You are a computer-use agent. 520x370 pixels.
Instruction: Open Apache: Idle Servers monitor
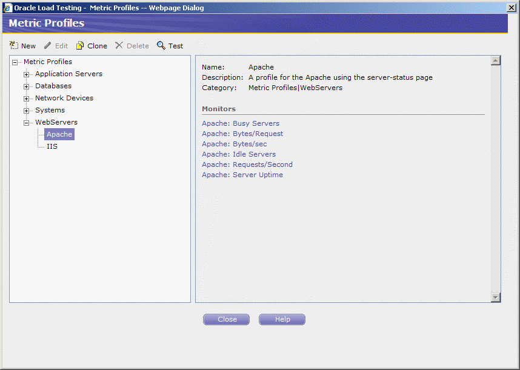[239, 154]
